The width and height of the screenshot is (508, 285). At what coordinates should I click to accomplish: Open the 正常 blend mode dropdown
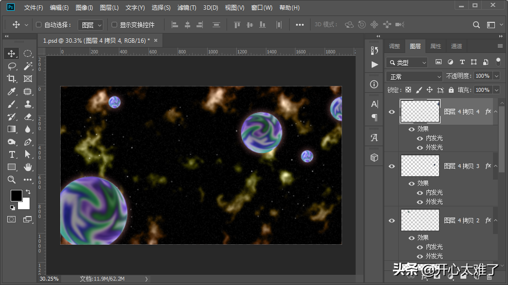click(x=415, y=76)
